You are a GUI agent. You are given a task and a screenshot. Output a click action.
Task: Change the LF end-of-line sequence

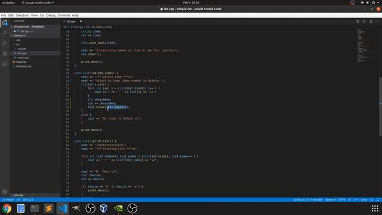349,199
